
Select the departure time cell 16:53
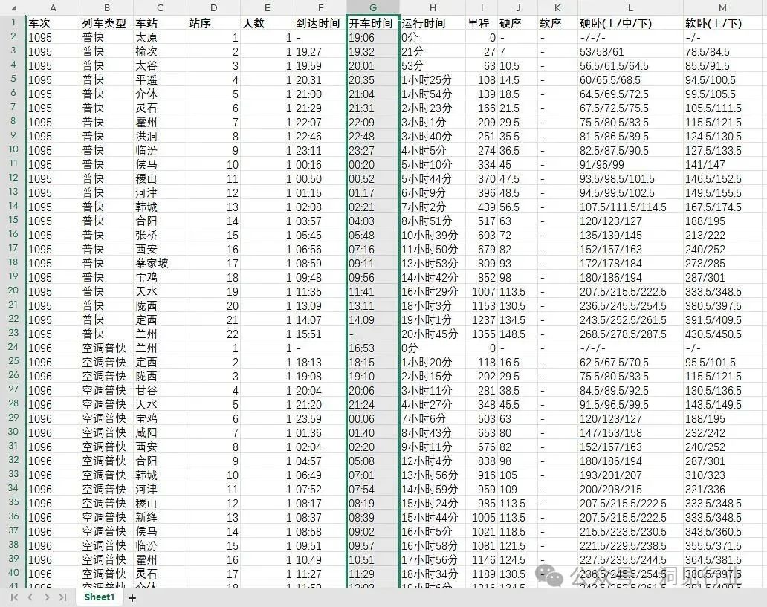[x=373, y=348]
